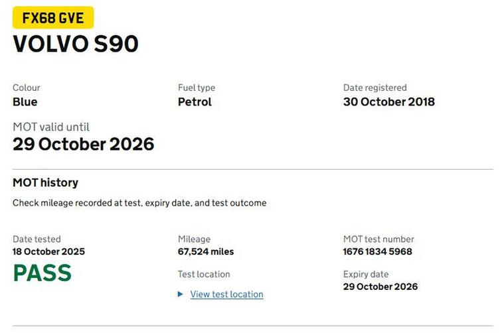Click the Check mileage recorded description text

139,203
